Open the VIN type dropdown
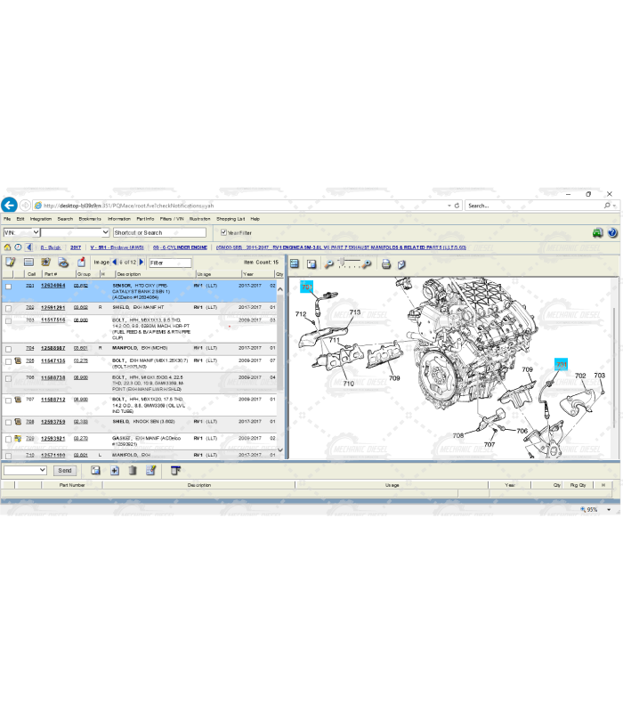Viewport: 623px width, 712px height. point(36,233)
